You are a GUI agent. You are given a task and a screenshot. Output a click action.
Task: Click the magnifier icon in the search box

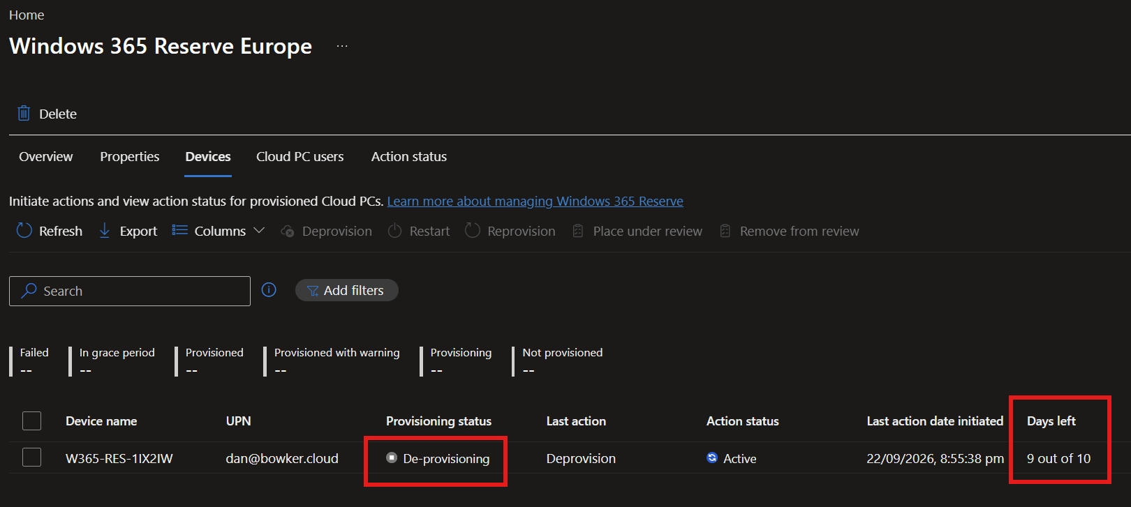point(29,291)
